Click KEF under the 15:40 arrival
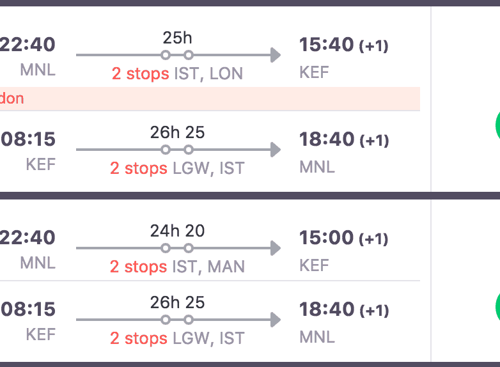 tap(314, 72)
